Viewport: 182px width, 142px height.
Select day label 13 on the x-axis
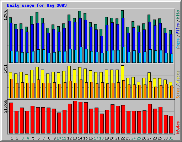75,138
